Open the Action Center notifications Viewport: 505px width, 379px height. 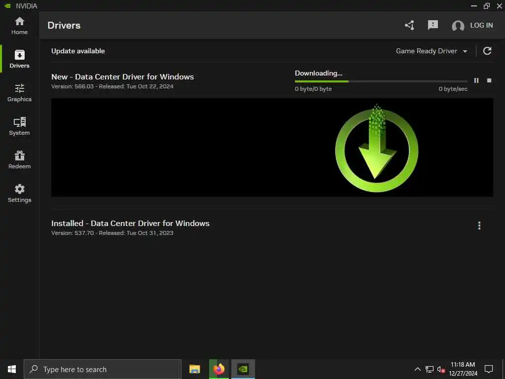point(489,369)
